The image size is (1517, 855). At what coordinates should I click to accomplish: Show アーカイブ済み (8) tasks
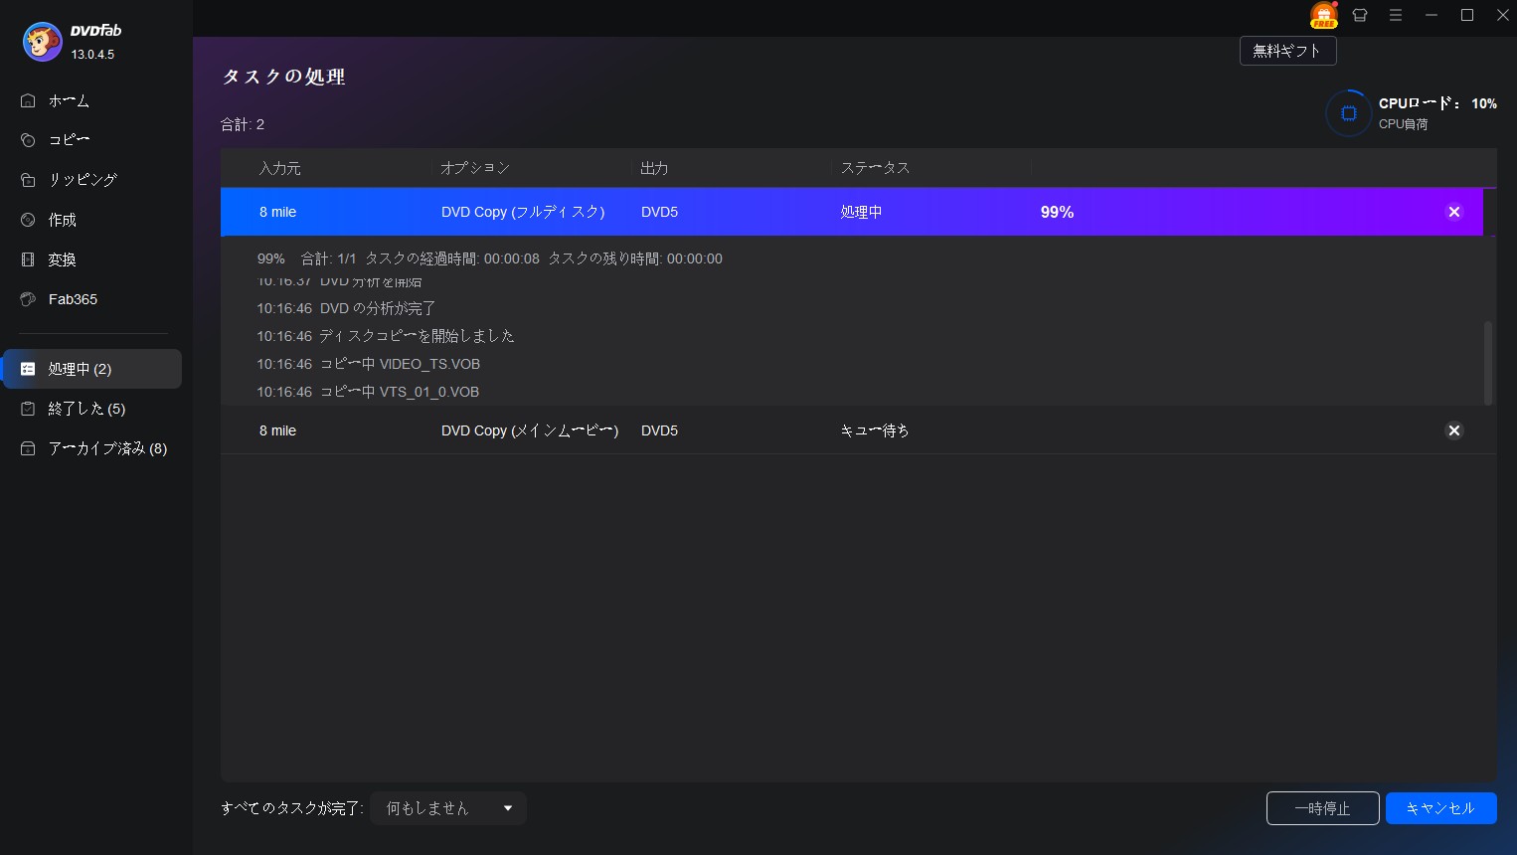(x=107, y=448)
